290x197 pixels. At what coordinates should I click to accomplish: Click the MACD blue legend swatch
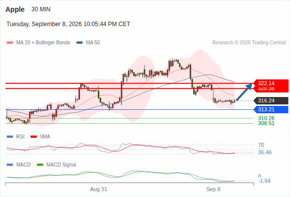click(10, 164)
